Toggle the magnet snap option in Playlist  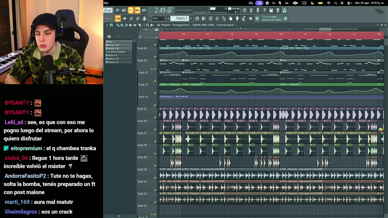tap(111, 25)
